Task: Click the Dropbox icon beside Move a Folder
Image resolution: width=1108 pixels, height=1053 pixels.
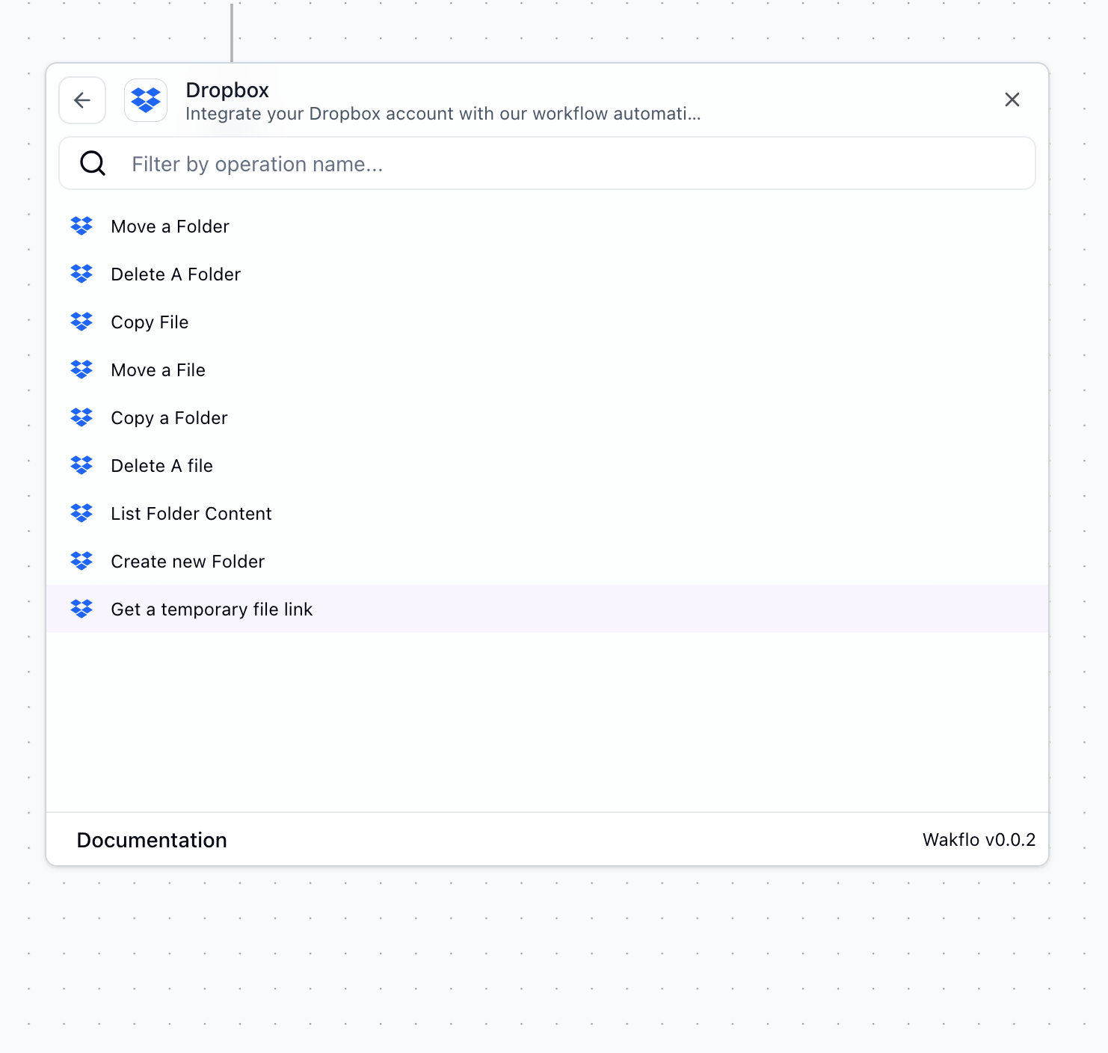Action: [x=81, y=226]
